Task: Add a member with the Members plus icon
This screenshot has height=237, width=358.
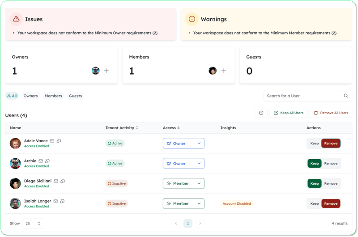Action: click(x=224, y=71)
